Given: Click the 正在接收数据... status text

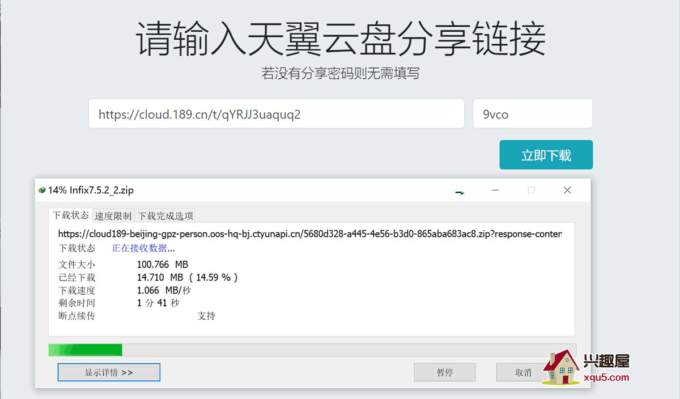Looking at the screenshot, I should pyautogui.click(x=143, y=248).
